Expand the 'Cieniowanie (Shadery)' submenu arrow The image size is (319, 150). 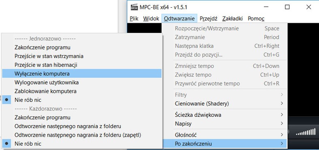tap(282, 103)
